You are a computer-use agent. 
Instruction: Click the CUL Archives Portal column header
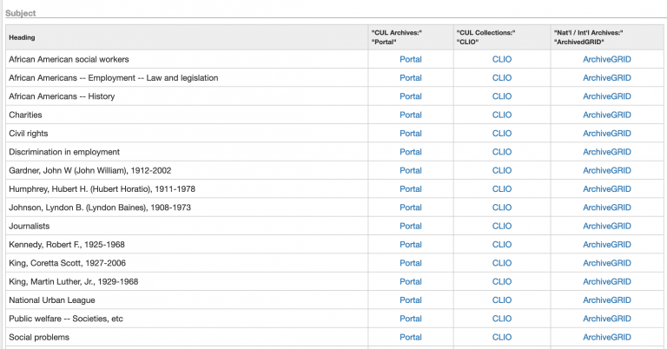click(x=411, y=37)
